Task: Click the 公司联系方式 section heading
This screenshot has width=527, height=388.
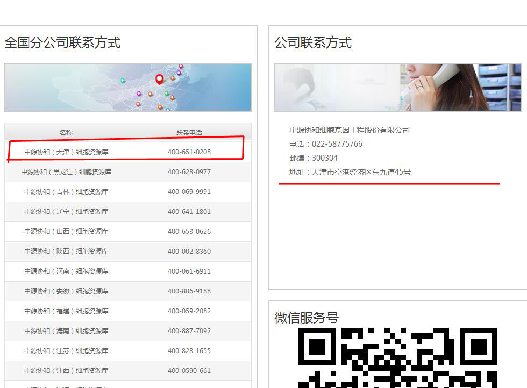Action: tap(313, 43)
